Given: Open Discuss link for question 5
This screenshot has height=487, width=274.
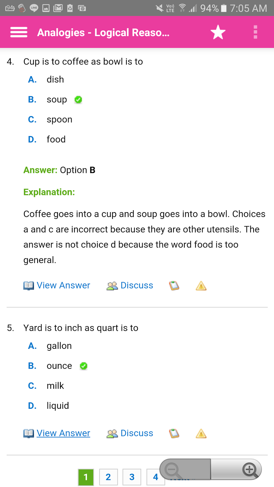Looking at the screenshot, I should [x=136, y=433].
